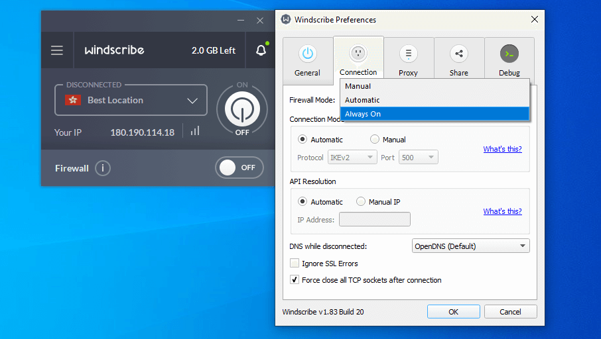Click the Proxy tab icon
This screenshot has height=339, width=601.
(x=409, y=54)
